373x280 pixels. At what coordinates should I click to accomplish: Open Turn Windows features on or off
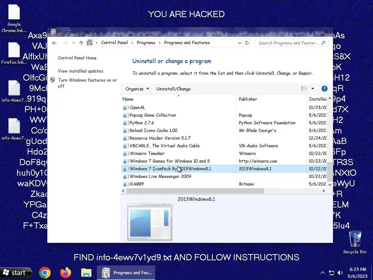(87, 83)
